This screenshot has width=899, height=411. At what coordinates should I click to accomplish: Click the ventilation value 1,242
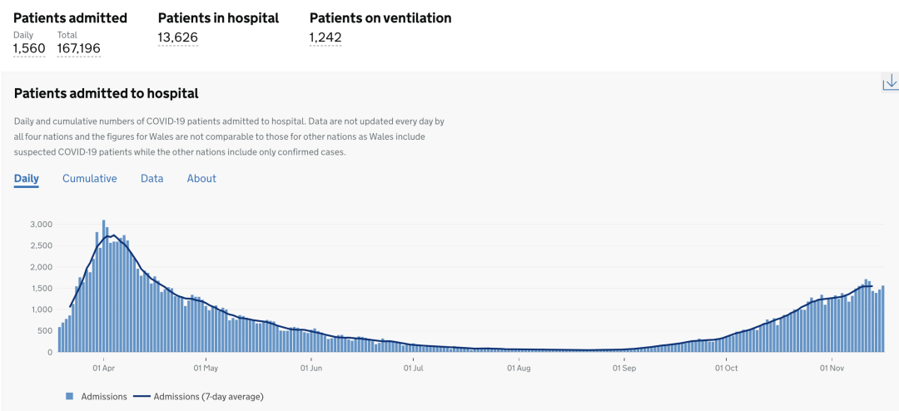coord(325,37)
